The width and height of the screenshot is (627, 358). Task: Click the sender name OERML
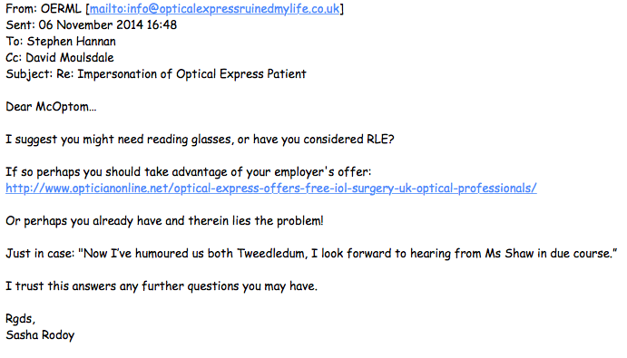pos(61,9)
